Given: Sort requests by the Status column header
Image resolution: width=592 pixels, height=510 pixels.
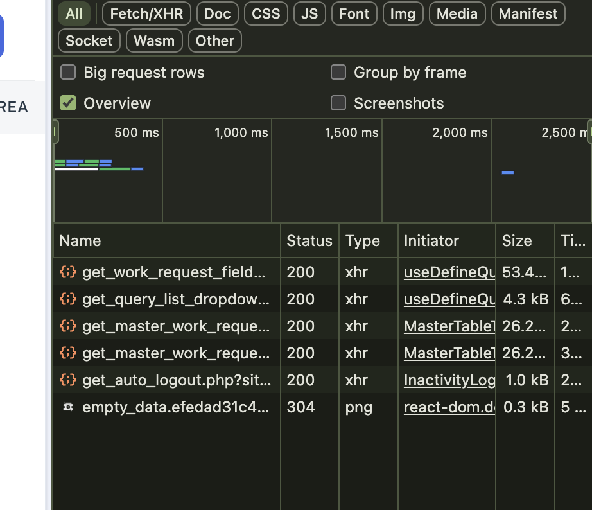Looking at the screenshot, I should [x=309, y=241].
